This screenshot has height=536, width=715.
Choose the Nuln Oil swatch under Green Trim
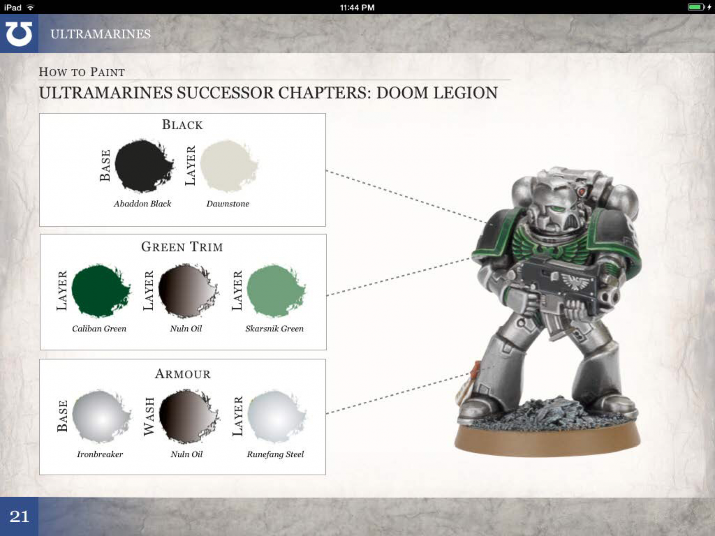click(187, 290)
